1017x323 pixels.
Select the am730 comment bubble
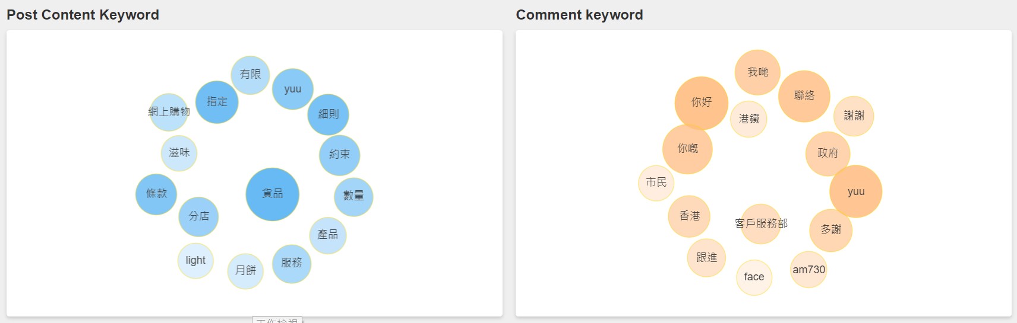(x=808, y=270)
